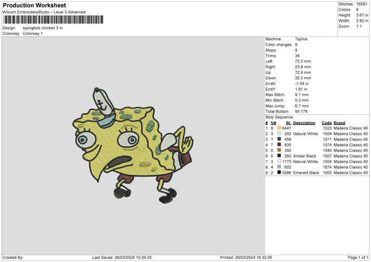Click the maroon swatch for code 1374
The width and height of the screenshot is (371, 262).
279,145
